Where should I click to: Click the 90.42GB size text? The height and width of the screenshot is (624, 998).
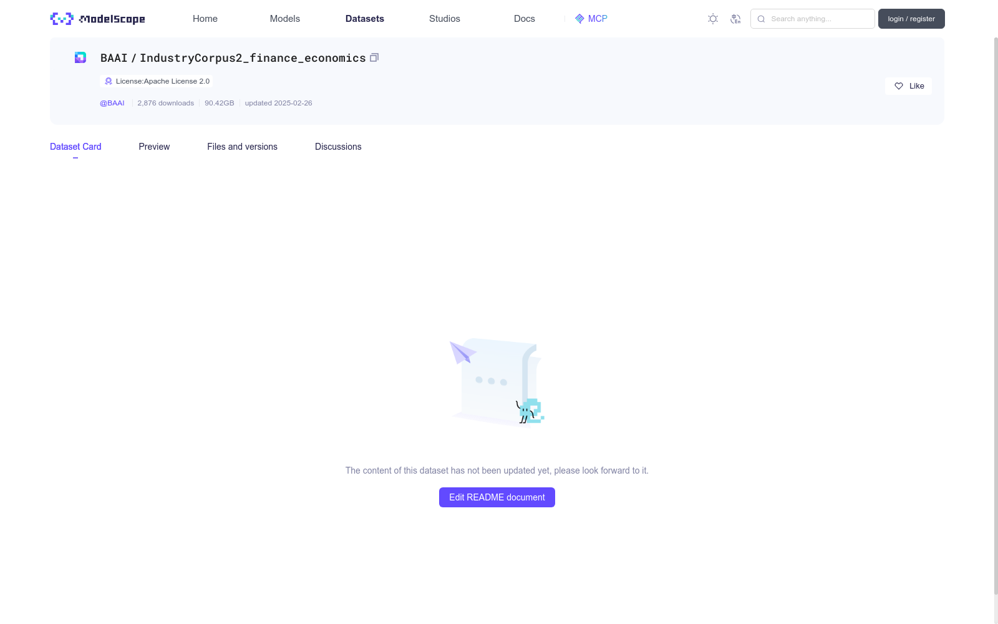click(x=220, y=103)
